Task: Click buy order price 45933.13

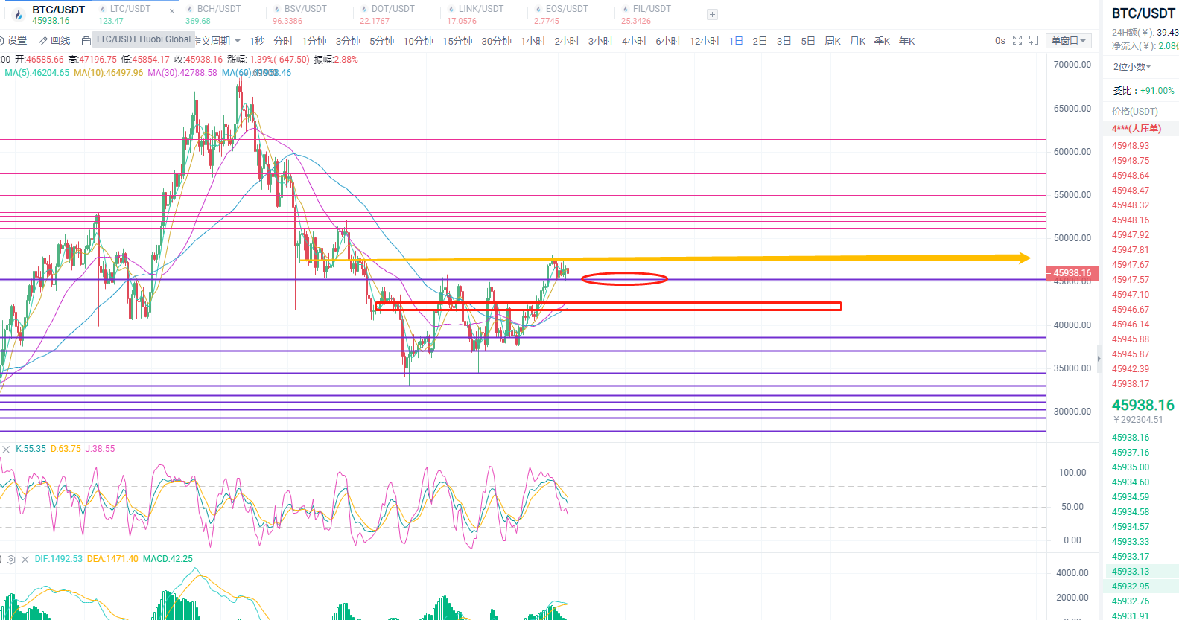Action: tap(1131, 572)
